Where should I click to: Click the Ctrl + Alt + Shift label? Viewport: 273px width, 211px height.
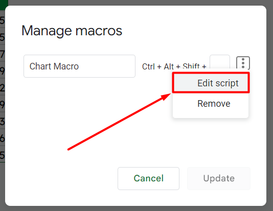pos(174,66)
